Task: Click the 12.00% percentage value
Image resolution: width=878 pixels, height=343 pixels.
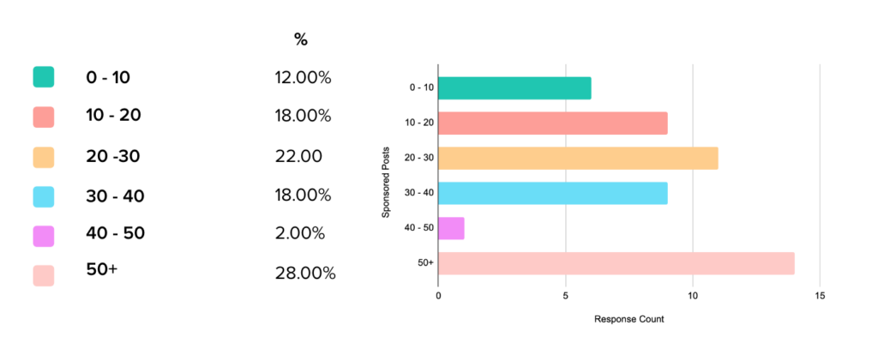Action: 303,77
